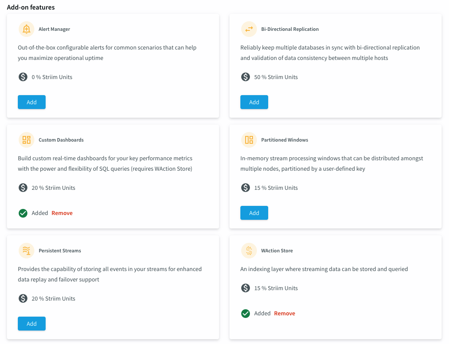Click the Bi-Directional Replication arrows icon
The width and height of the screenshot is (449, 344).
(x=249, y=29)
